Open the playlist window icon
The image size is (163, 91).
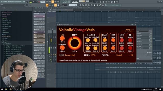(x=80, y=5)
